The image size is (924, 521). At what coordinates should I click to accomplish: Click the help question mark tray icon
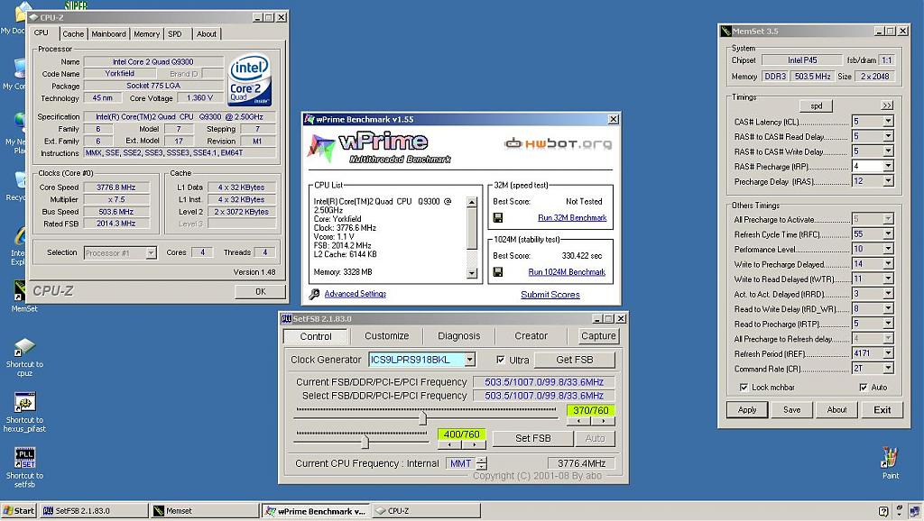[x=883, y=511]
